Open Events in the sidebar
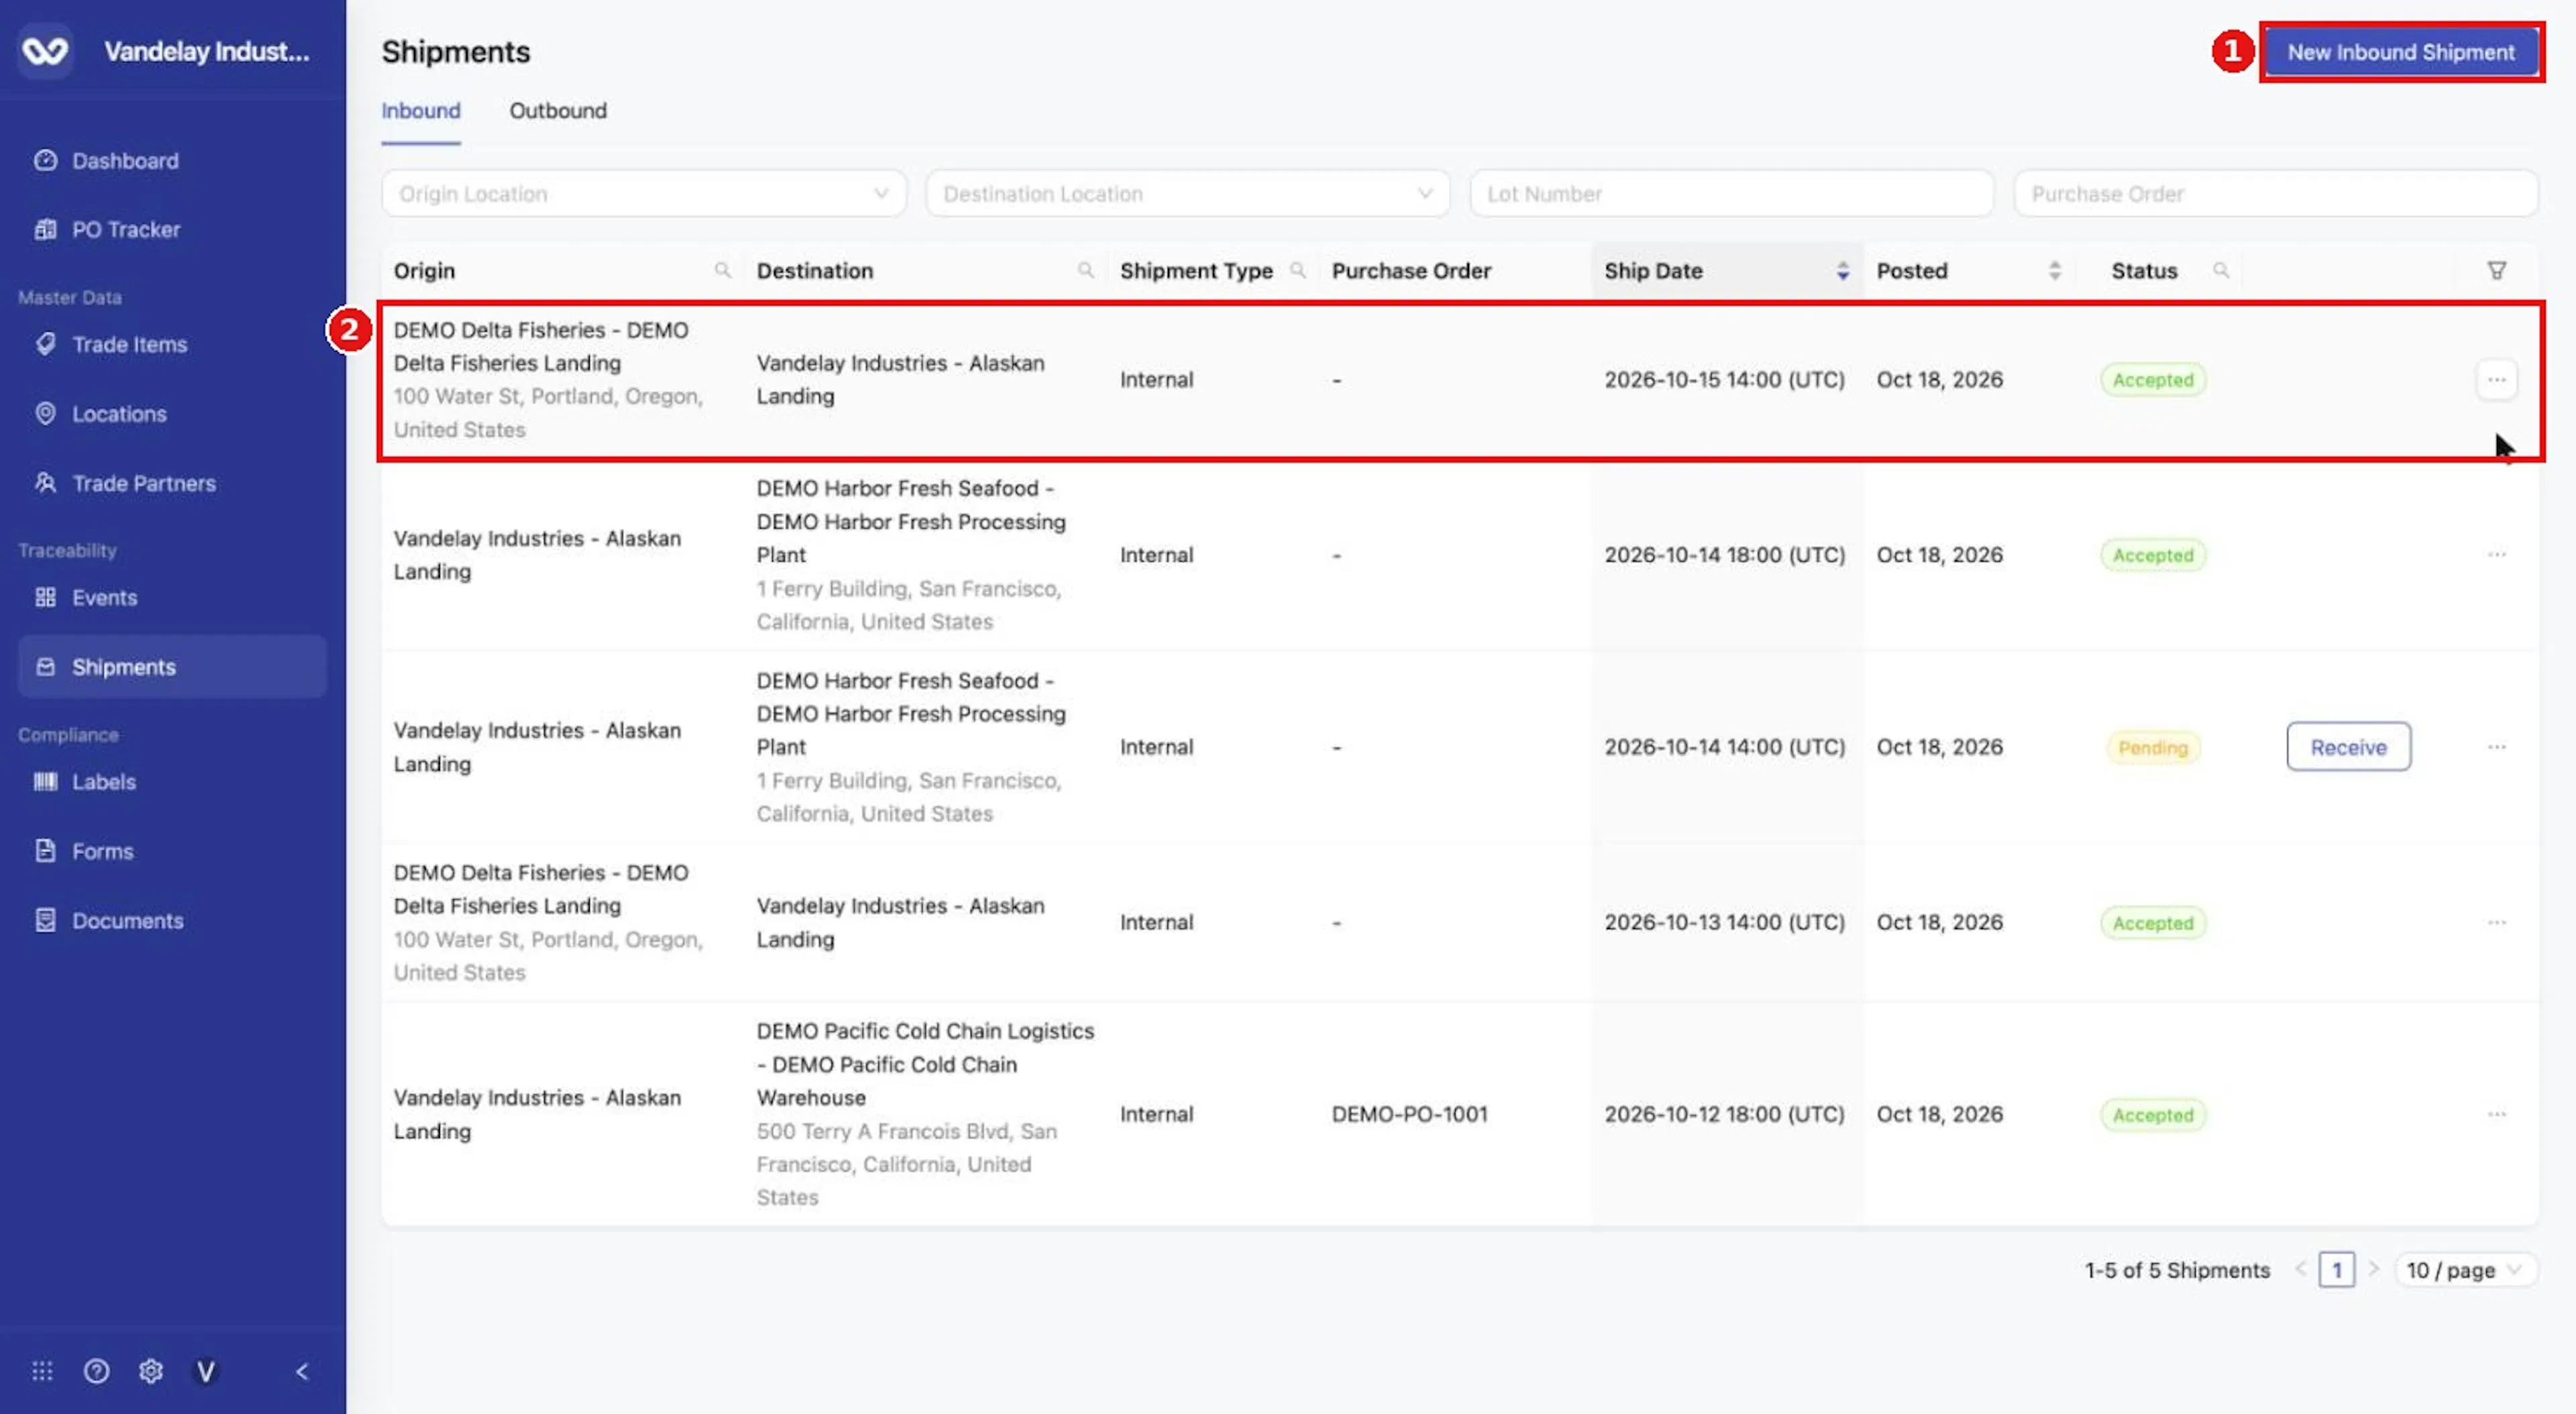The height and width of the screenshot is (1414, 2576). (x=172, y=597)
